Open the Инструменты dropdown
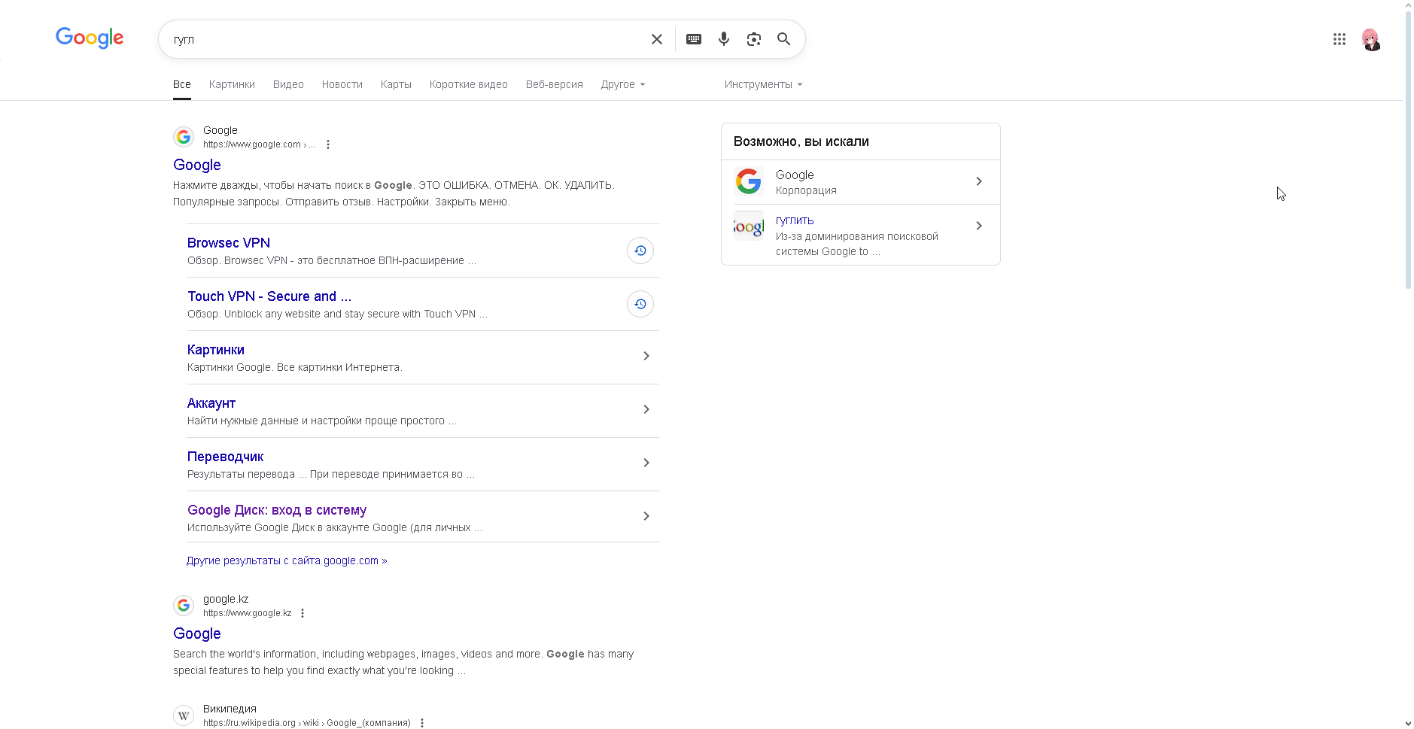The height and width of the screenshot is (729, 1414). pos(763,84)
